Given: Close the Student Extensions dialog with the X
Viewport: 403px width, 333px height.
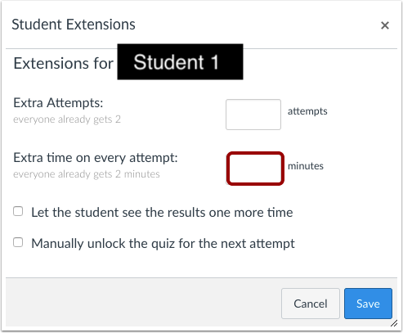Looking at the screenshot, I should (x=385, y=25).
